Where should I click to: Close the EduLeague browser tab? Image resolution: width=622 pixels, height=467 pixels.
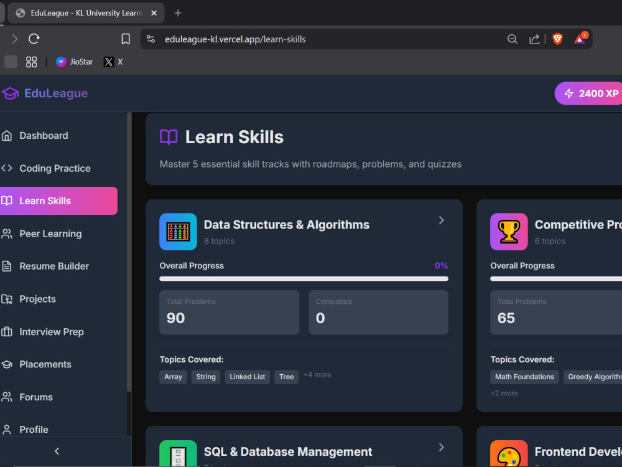[x=154, y=13]
